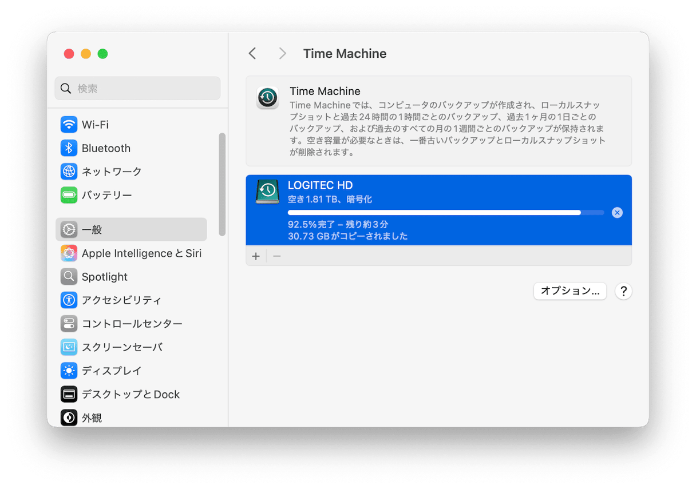The height and width of the screenshot is (489, 696).
Task: Open the Bluetooth settings pane
Action: [131, 148]
